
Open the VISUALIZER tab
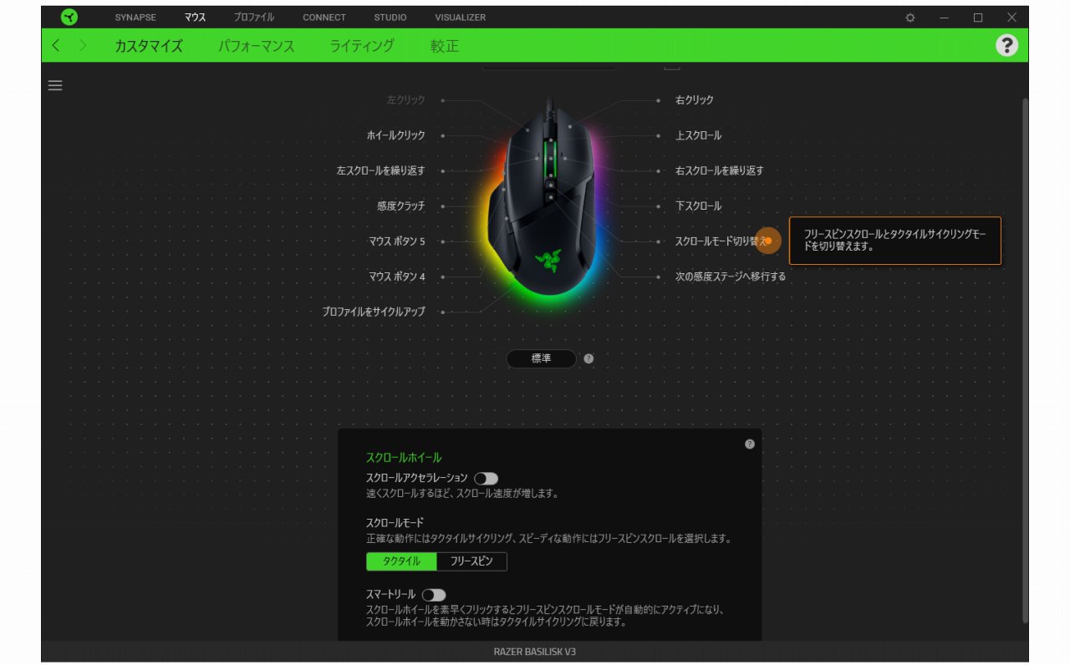(460, 18)
